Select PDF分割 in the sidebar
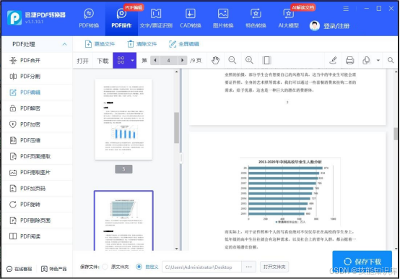Screen dimensions: 400x279 (x=38, y=77)
